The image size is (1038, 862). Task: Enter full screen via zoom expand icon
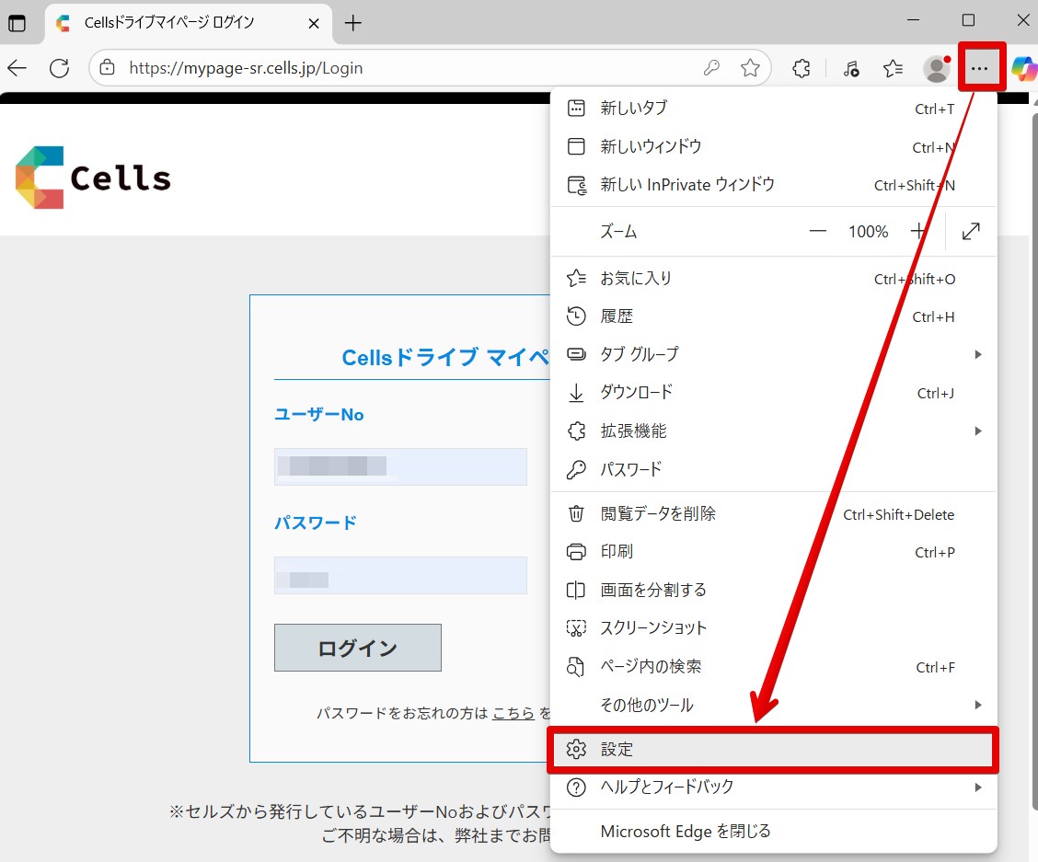(971, 231)
